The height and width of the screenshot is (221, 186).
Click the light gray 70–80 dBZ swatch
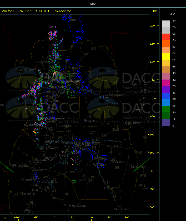pyautogui.click(x=166, y=24)
